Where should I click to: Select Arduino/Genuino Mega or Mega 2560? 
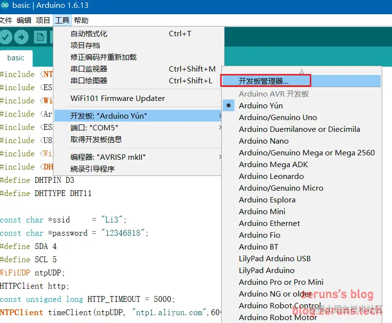[301, 153]
